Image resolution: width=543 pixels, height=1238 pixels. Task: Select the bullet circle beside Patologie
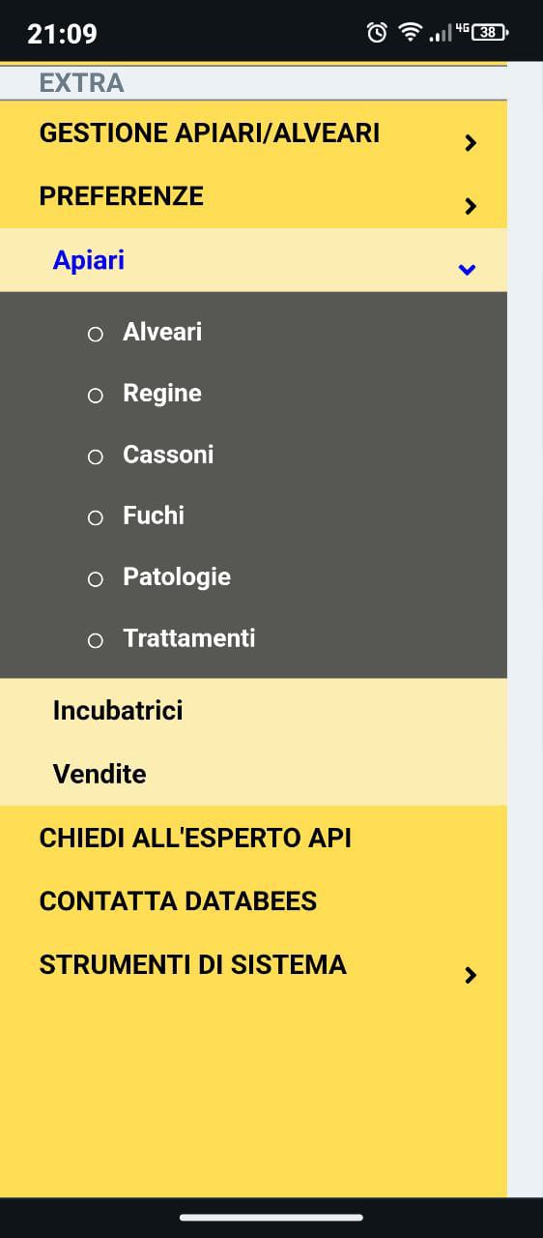point(95,579)
